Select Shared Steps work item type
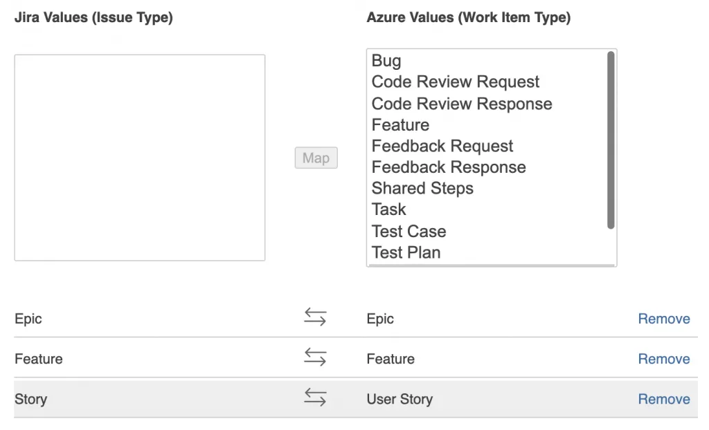 pos(422,188)
